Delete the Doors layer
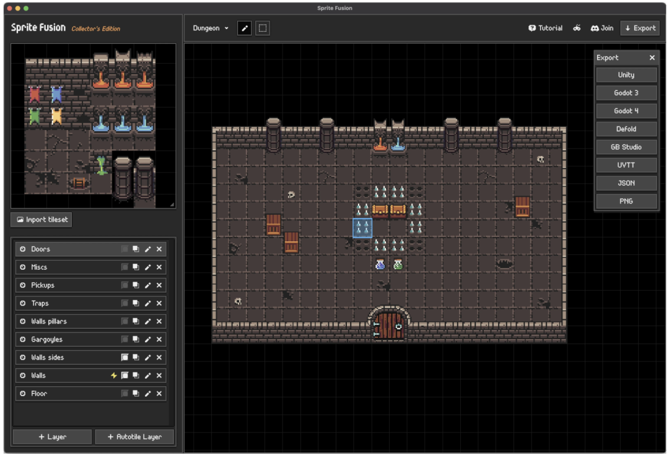669x458 pixels. tap(159, 249)
